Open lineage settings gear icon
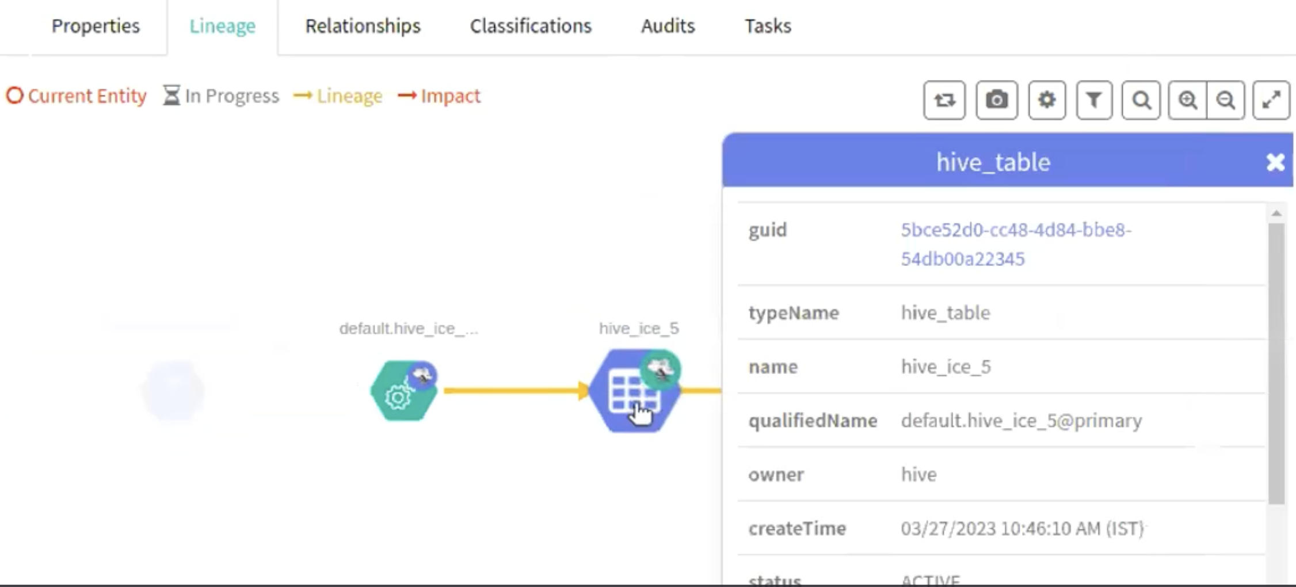The image size is (1296, 587). [x=1046, y=100]
